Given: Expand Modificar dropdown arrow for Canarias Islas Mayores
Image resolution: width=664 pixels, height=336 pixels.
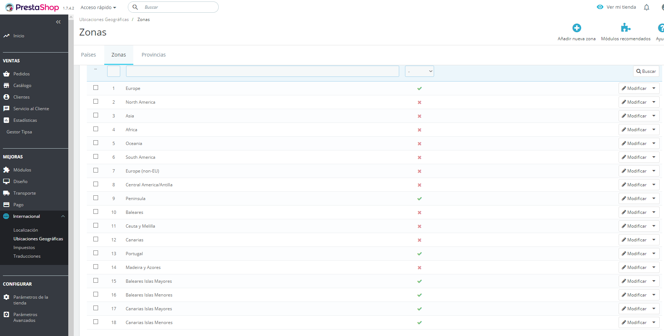Looking at the screenshot, I should pos(654,309).
